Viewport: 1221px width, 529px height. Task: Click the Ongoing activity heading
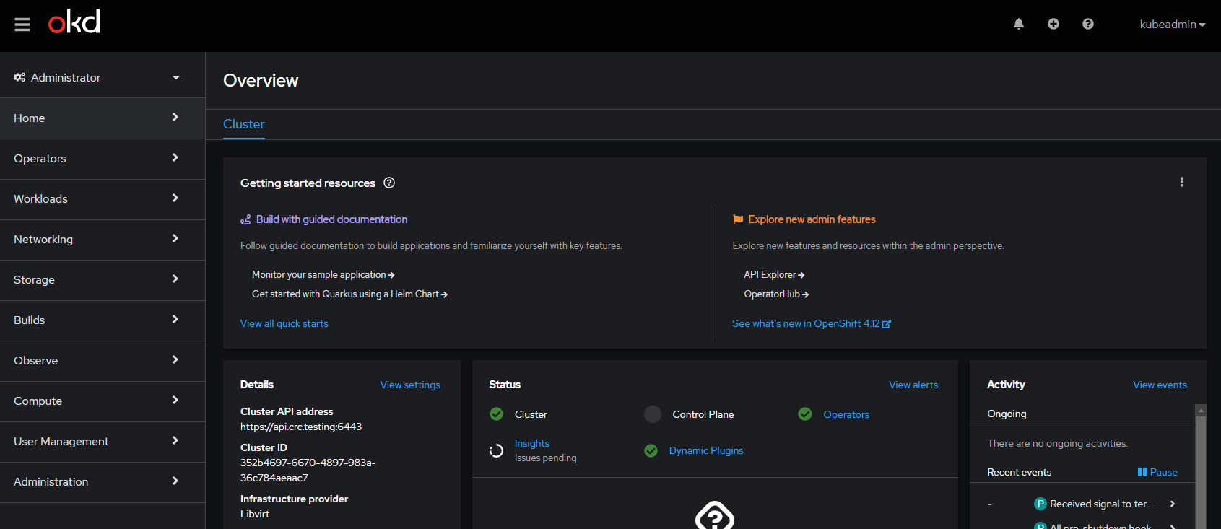coord(1007,414)
